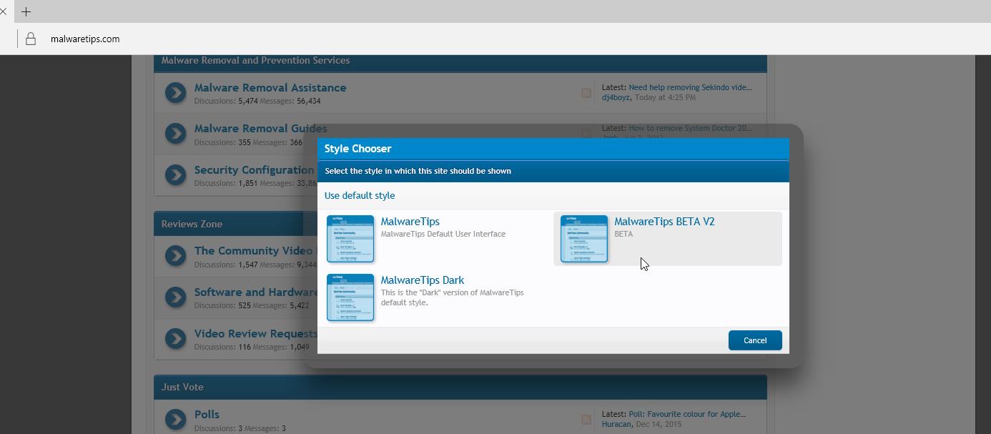Open The Community Video forum link
The width and height of the screenshot is (991, 434).
coord(254,250)
